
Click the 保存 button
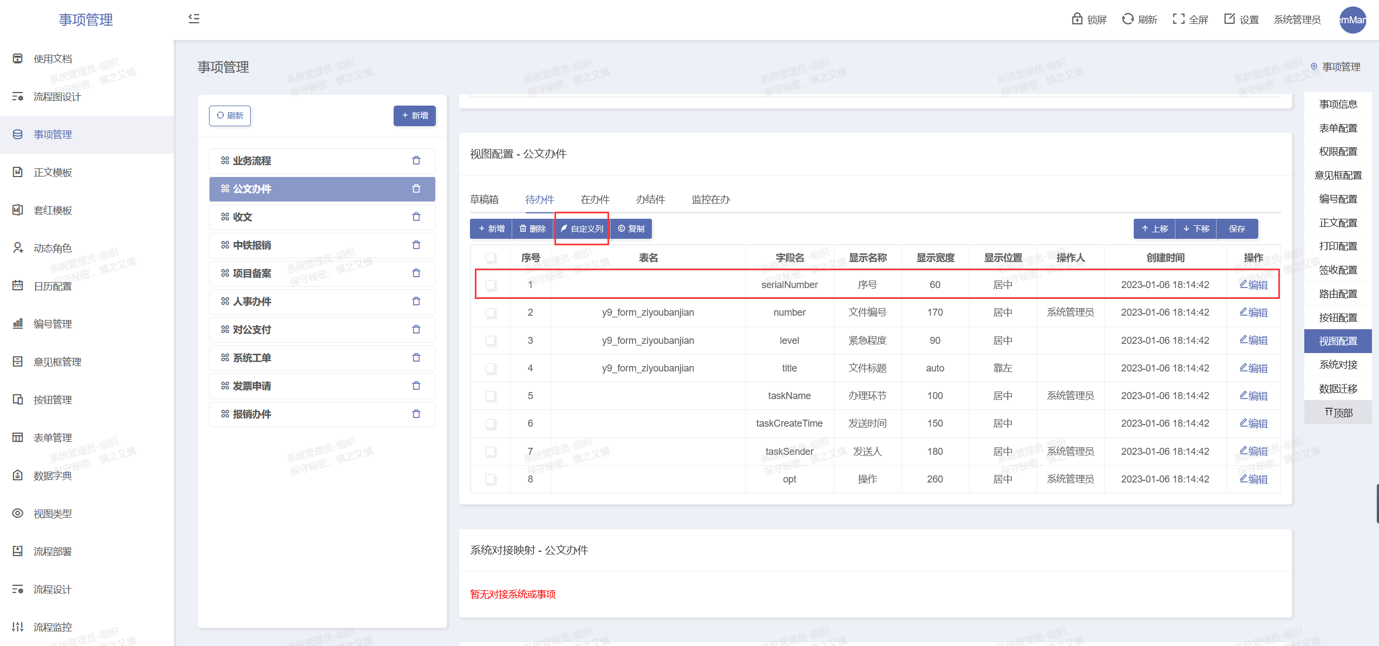tap(1237, 229)
